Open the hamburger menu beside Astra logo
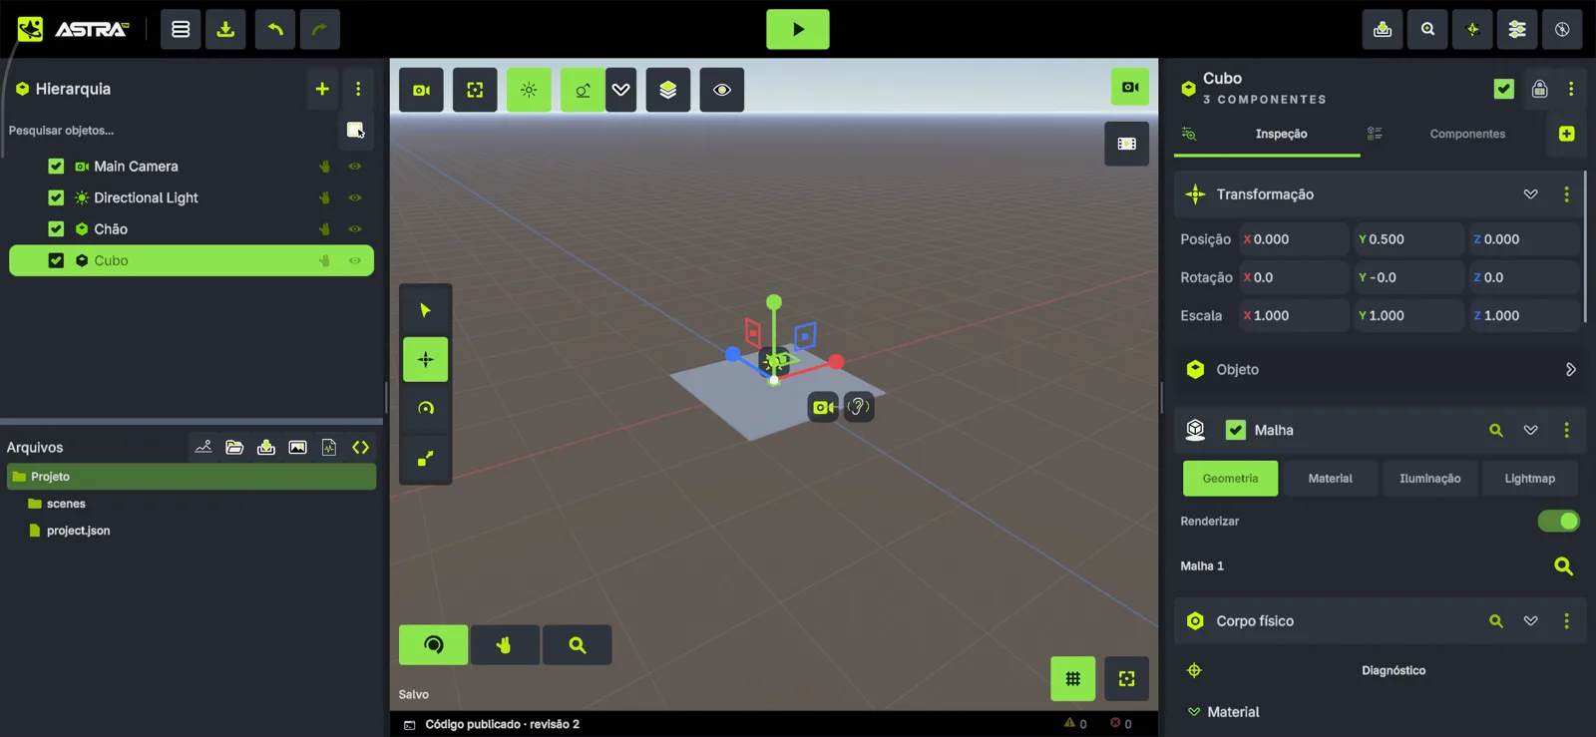This screenshot has width=1596, height=737. 181,30
